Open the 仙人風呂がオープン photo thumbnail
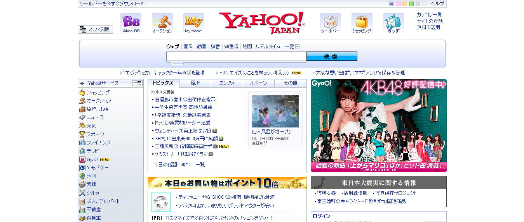Image resolution: width=524 pixels, height=222 pixels. point(275,111)
